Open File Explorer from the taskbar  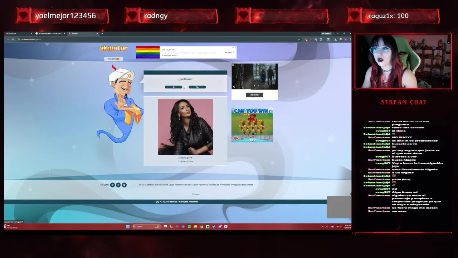tap(195, 226)
